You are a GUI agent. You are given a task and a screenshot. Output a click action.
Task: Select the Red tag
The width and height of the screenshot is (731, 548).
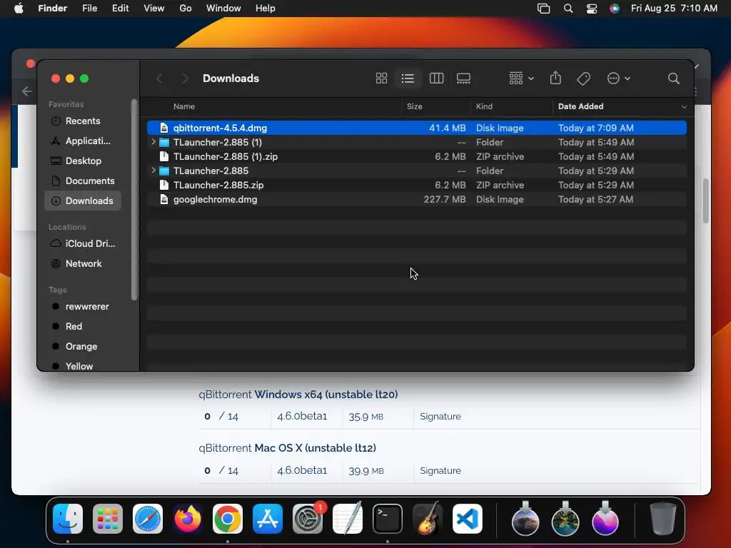coord(83,327)
